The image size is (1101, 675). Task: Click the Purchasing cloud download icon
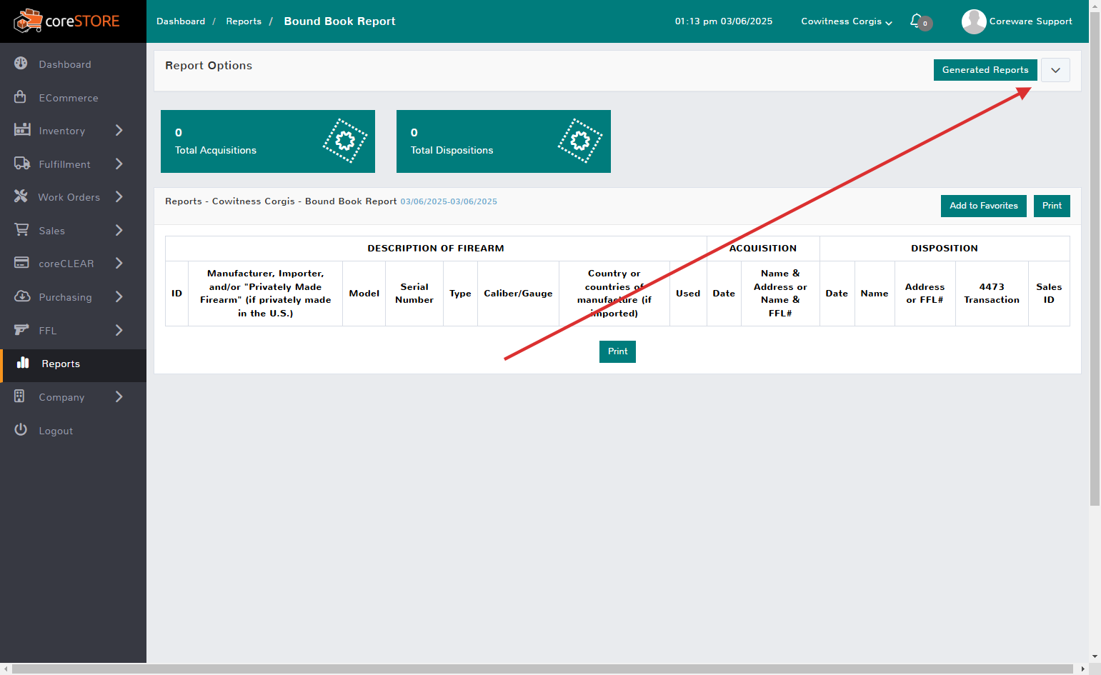point(22,296)
